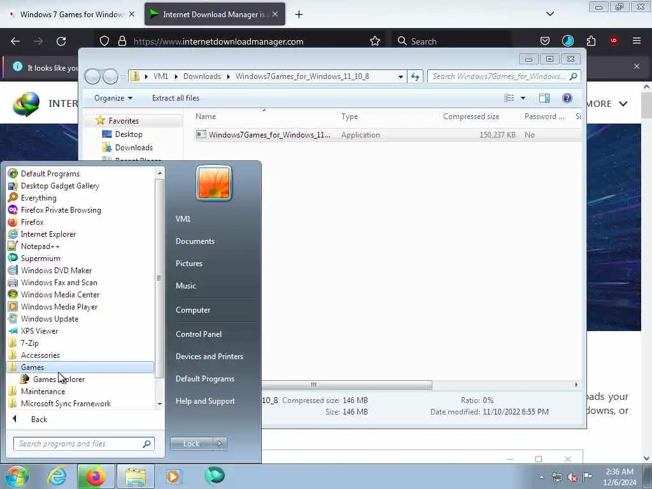Viewport: 652px width, 489px height.
Task: Launch Firefox Private Browsing
Action: 60,210
